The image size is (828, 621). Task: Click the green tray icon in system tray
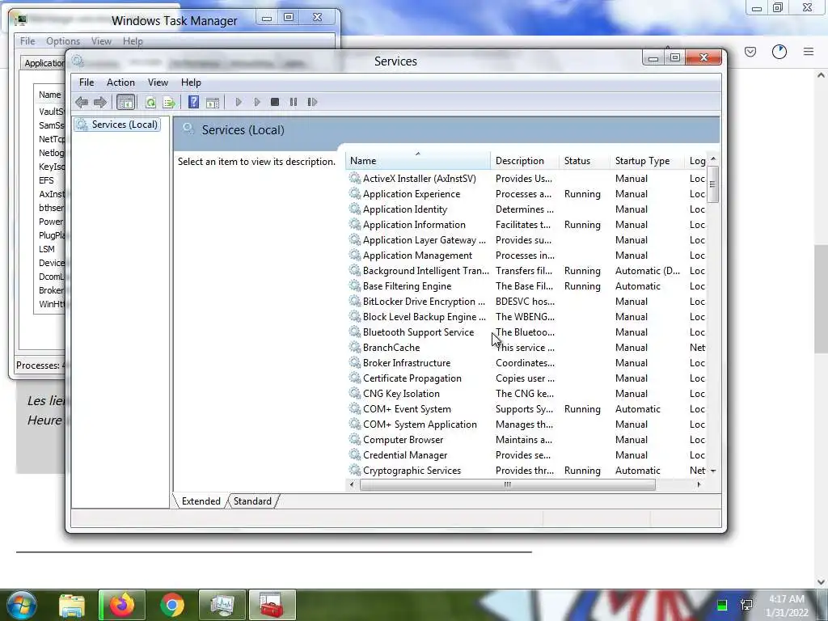pyautogui.click(x=722, y=605)
